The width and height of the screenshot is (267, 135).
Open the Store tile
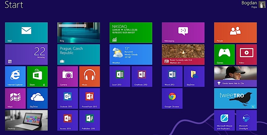point(38,76)
